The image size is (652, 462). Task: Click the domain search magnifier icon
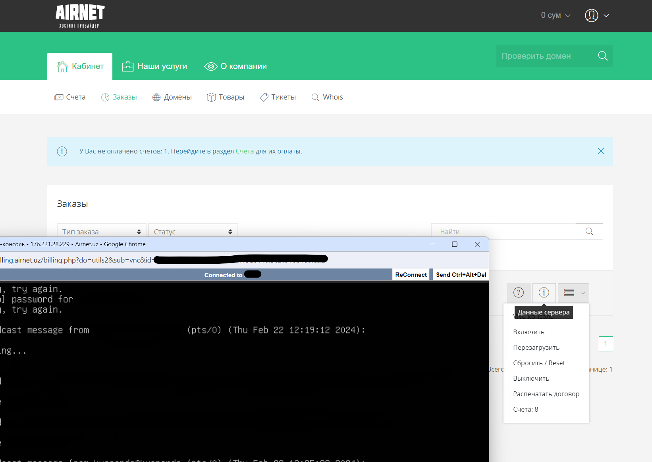coord(602,56)
